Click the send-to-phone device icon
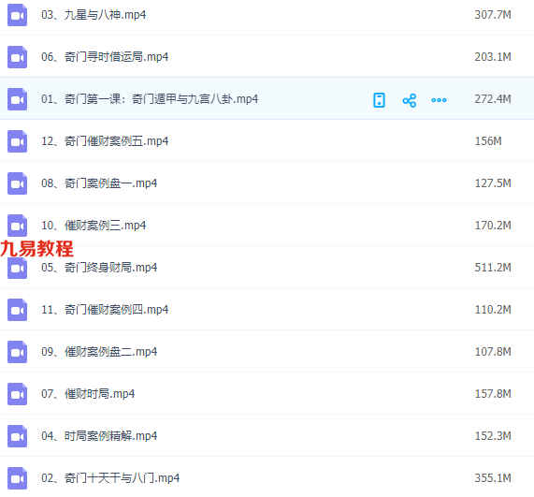Viewport: 534px width, 497px height. [x=379, y=100]
